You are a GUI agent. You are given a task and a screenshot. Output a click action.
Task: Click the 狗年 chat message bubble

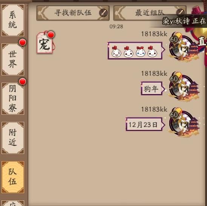pos(153,89)
